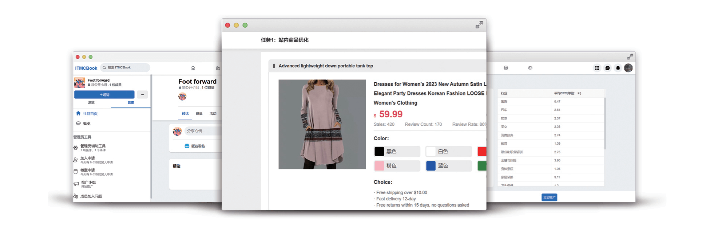Click the CPC table scrollbar in right window
This screenshot has height=231, width=710.
click(x=605, y=124)
